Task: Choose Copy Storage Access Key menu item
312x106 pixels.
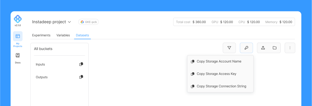Action: (220, 74)
